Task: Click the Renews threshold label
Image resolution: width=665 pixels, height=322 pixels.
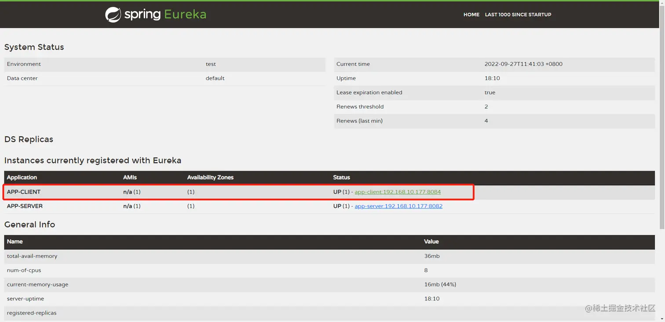Action: [x=360, y=106]
